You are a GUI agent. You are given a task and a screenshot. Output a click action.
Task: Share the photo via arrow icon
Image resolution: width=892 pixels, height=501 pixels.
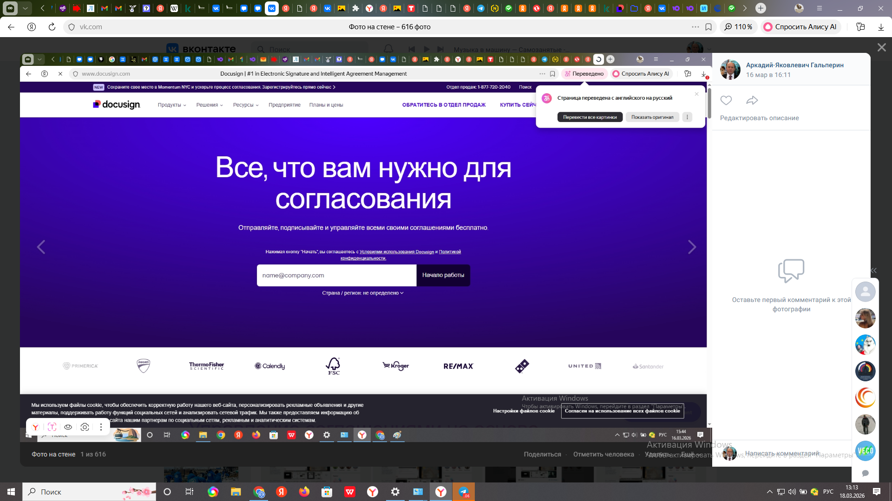(x=752, y=100)
